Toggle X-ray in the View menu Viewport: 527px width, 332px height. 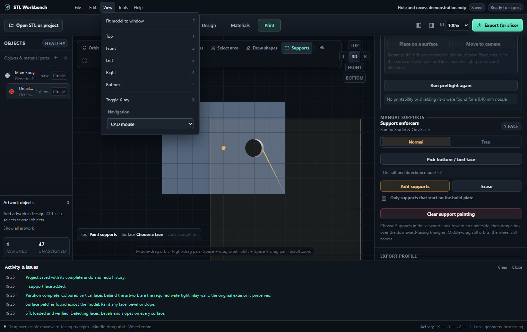150,100
